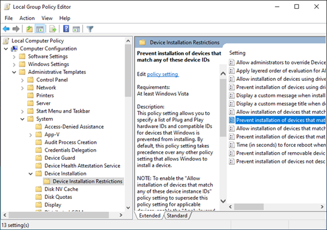Click the Filter funnel toolbar icon
This screenshot has width=327, height=230.
(x=90, y=29)
